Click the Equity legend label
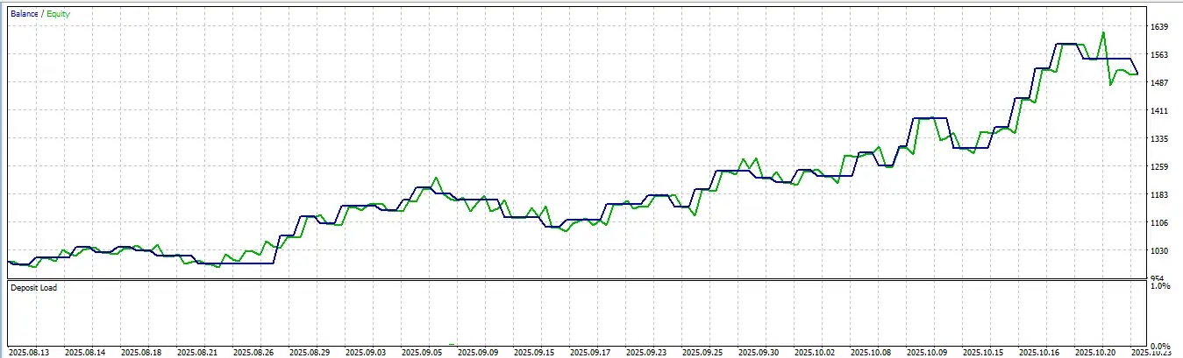This screenshot has width=1183, height=358. [x=59, y=14]
